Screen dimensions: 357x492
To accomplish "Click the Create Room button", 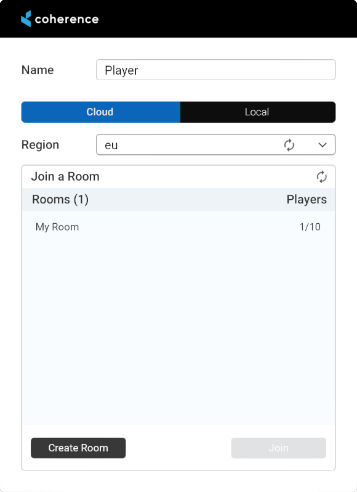I will 78,448.
